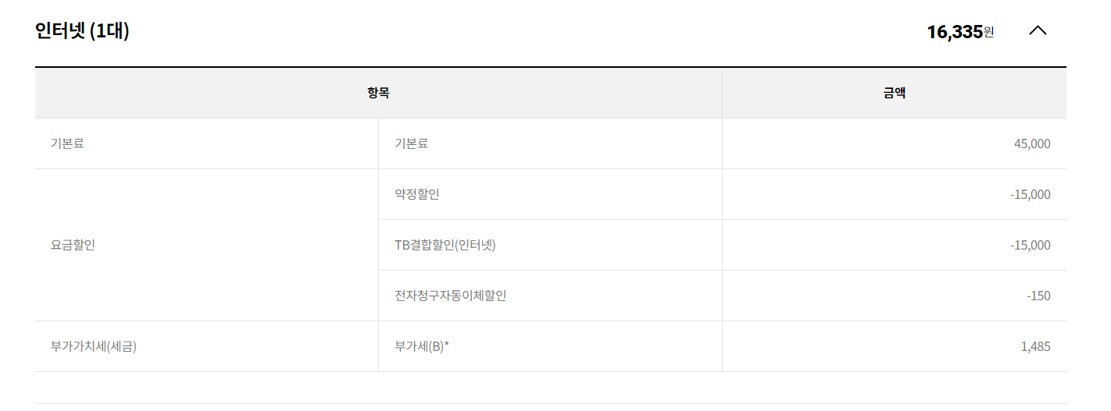This screenshot has height=411, width=1111.
Task: Click the 금액 column header
Action: 894,93
